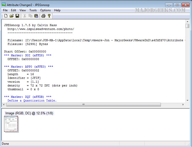The width and height of the screenshot is (192, 147).
Task: Click the 'Marker: DQT (xFFDB)' heading
Action: [x=28, y=97]
